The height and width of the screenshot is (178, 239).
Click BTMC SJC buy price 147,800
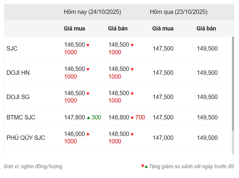[x=74, y=117]
